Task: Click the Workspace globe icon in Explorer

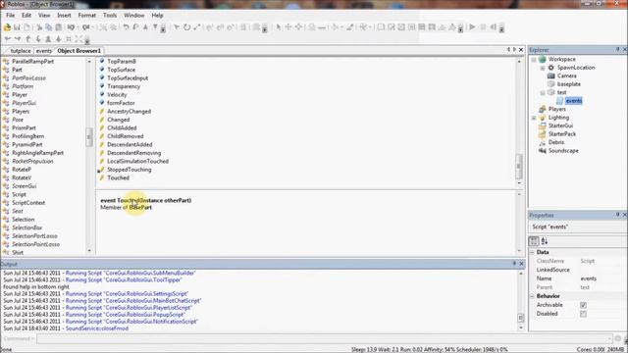Action: click(543, 59)
